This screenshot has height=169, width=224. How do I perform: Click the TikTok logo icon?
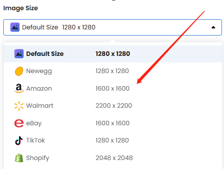pos(19,140)
